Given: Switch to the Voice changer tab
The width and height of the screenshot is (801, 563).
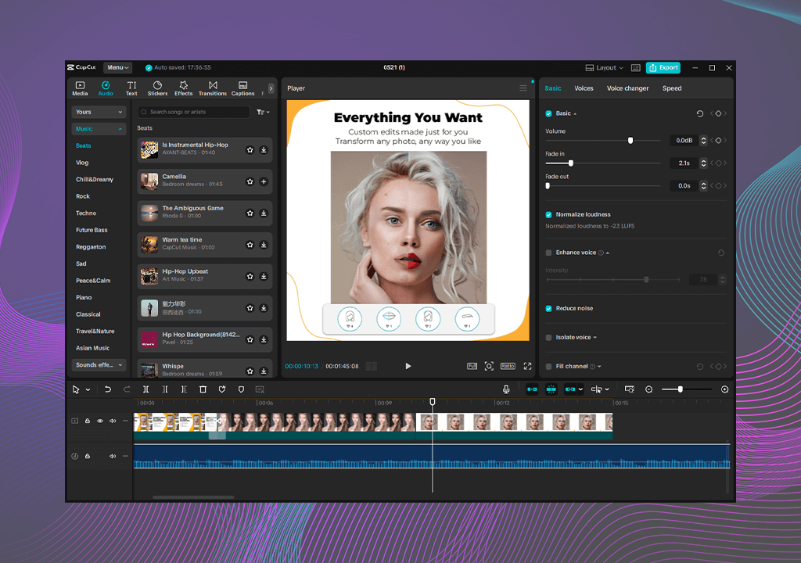Looking at the screenshot, I should click(x=627, y=88).
